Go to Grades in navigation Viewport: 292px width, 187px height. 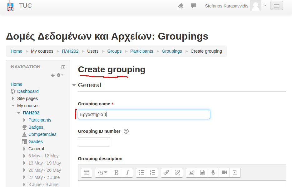[x=36, y=141]
